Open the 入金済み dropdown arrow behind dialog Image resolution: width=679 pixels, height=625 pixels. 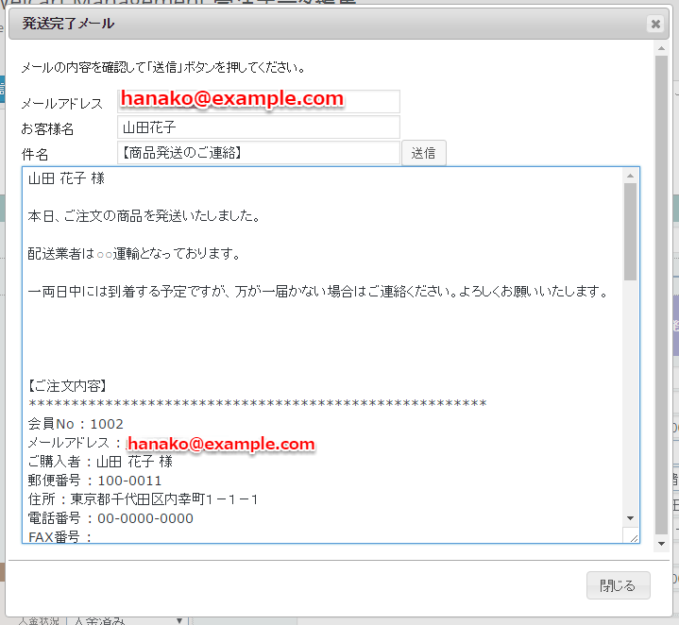click(179, 620)
